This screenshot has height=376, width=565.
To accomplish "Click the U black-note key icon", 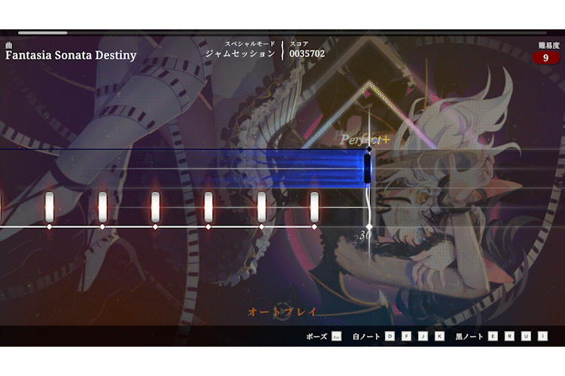I will [x=526, y=336].
